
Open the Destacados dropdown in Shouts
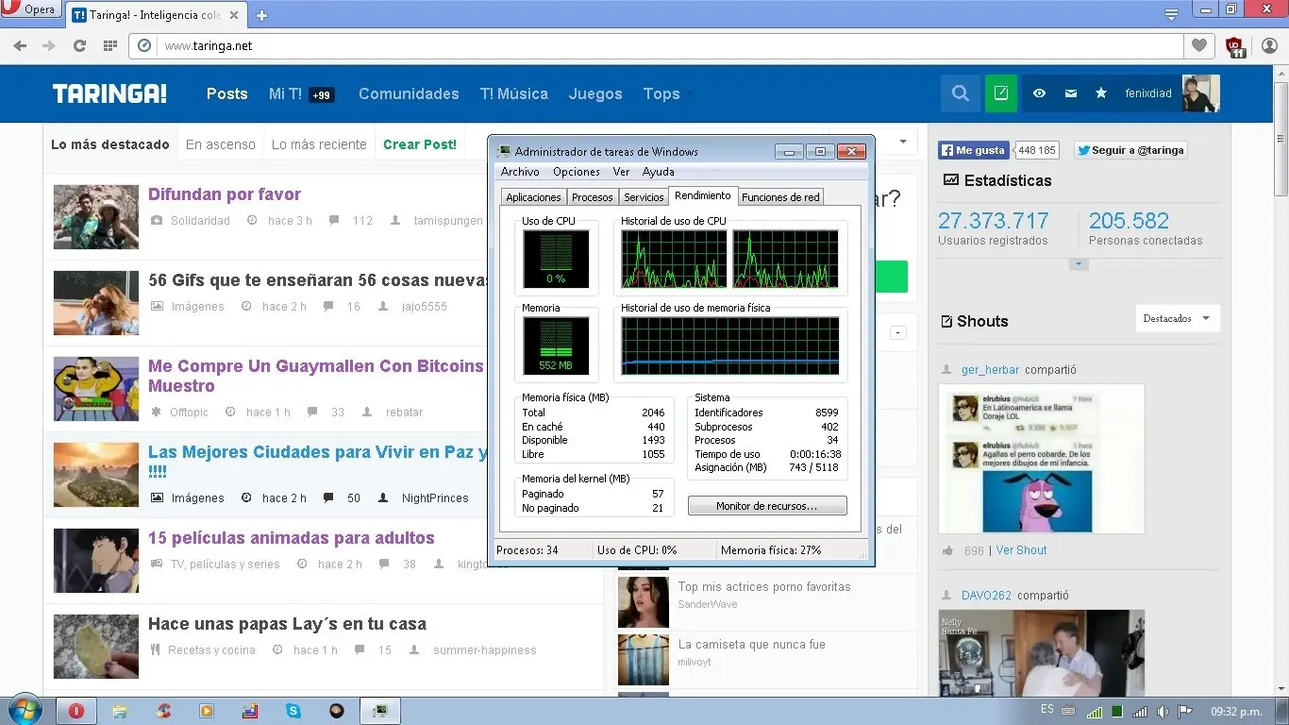click(x=1178, y=318)
